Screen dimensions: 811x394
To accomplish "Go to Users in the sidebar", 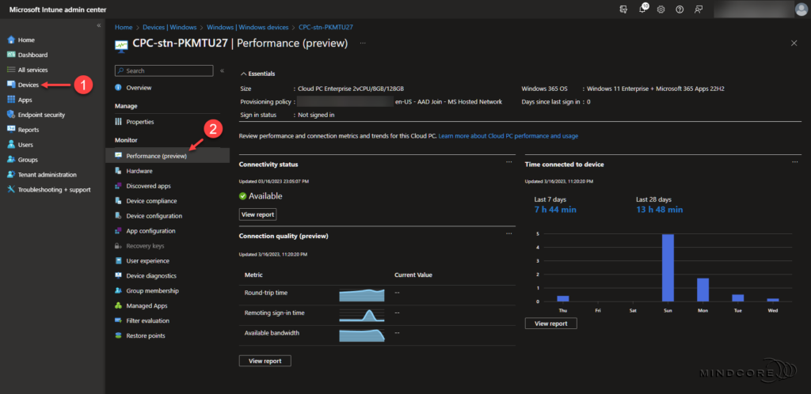I will (x=25, y=145).
